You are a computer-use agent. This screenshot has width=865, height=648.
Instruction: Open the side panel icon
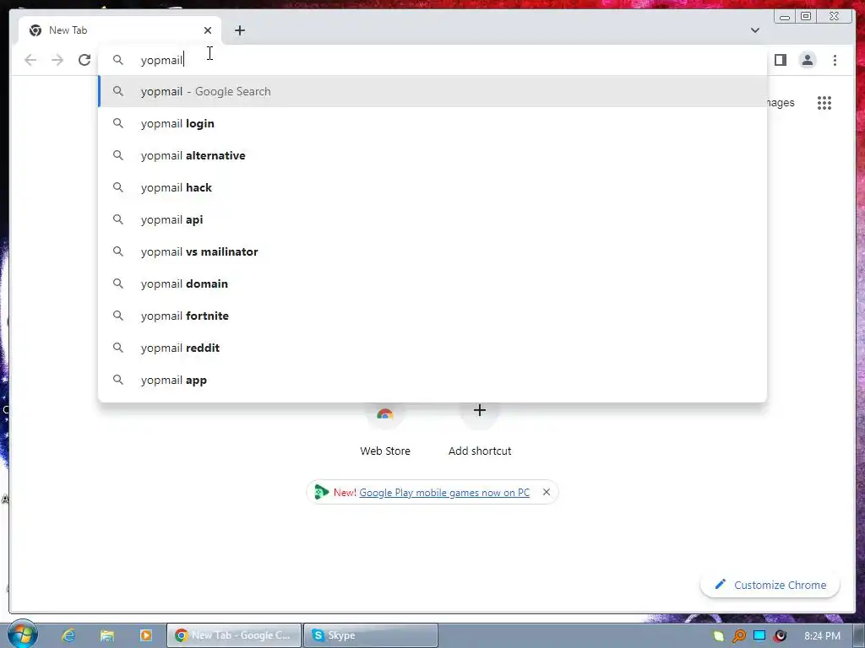780,60
